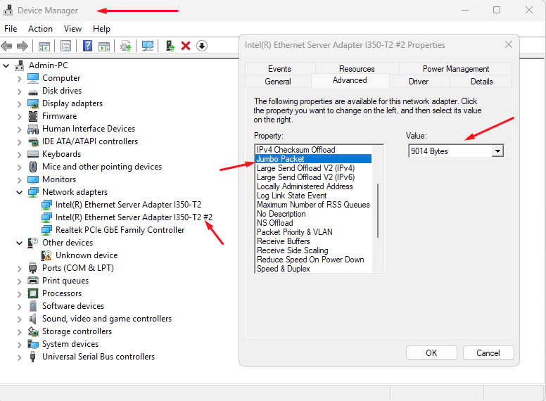Click the Display adapters icon
Viewport: 546px width, 401px height.
pos(33,103)
